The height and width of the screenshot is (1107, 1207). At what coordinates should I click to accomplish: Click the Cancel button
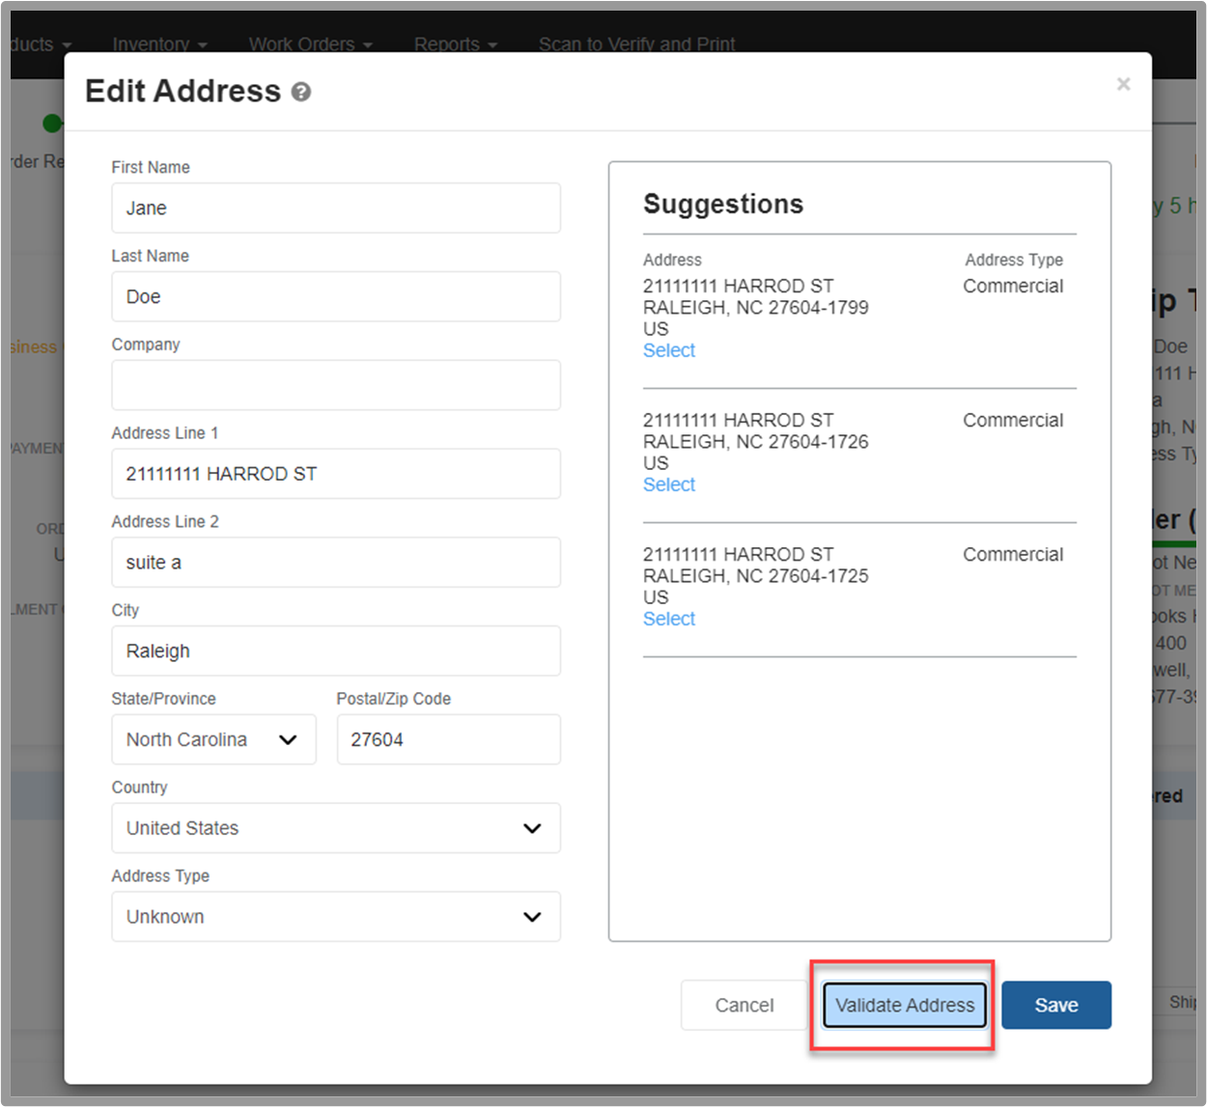coord(744,1005)
